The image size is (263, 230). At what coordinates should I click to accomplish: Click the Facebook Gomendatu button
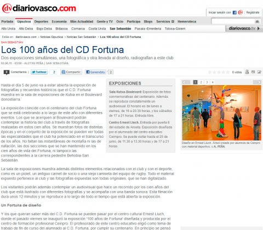[96, 72]
